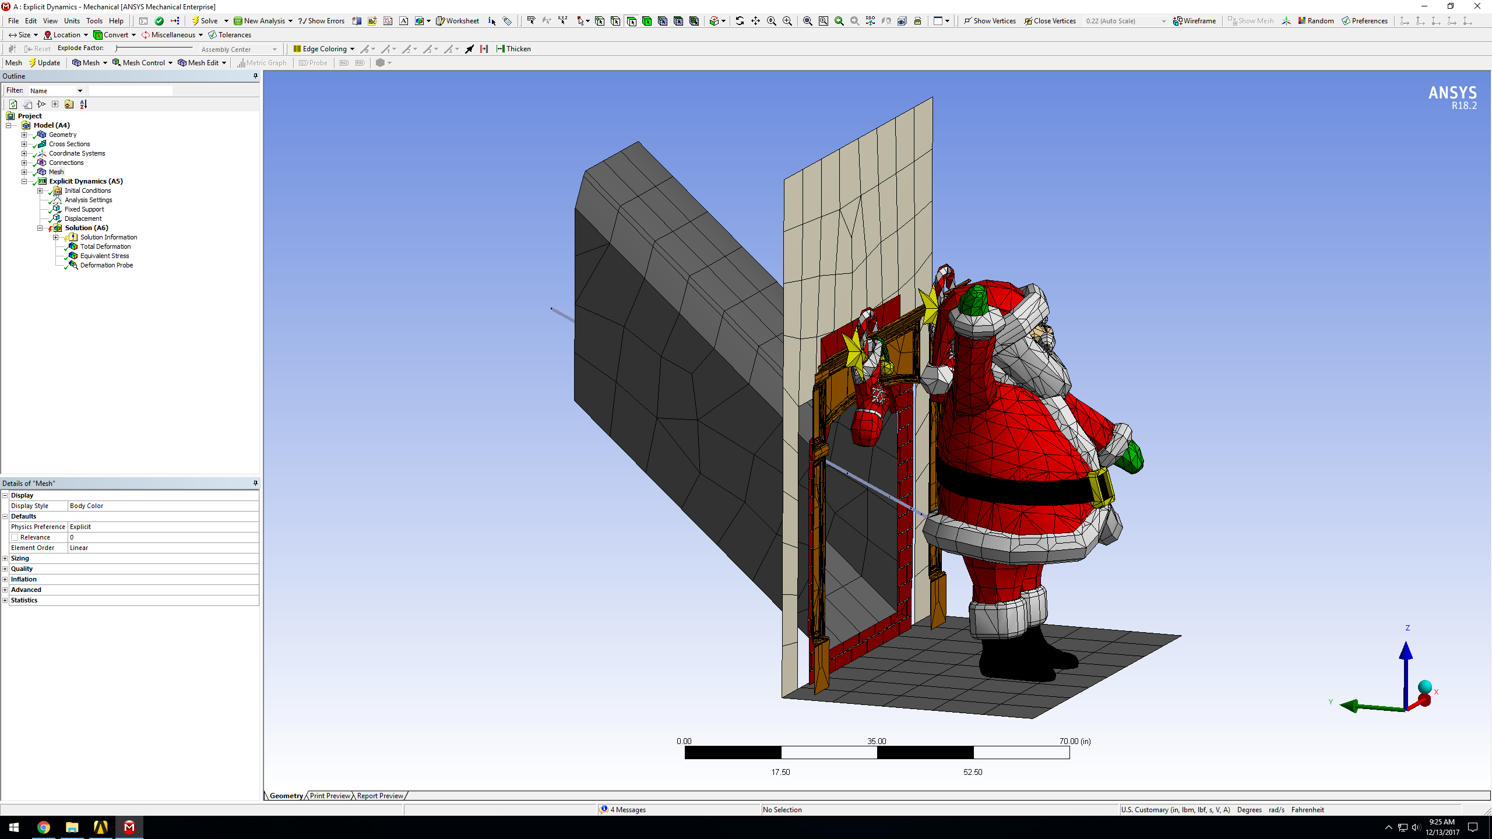The height and width of the screenshot is (839, 1492).
Task: Open File Explorer from the taskbar
Action: coord(72,827)
